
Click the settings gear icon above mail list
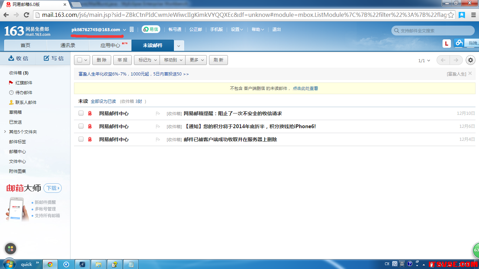[470, 60]
